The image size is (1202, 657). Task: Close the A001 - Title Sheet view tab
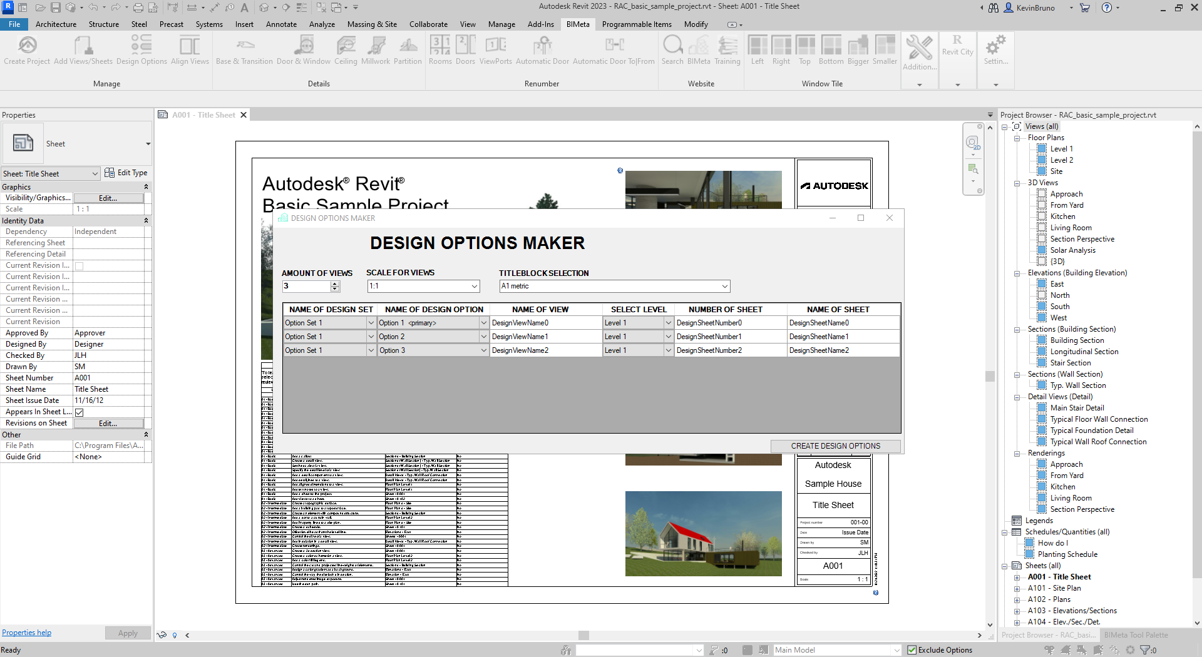tap(244, 115)
